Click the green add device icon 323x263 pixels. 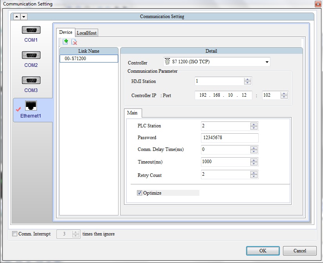pyautogui.click(x=66, y=42)
